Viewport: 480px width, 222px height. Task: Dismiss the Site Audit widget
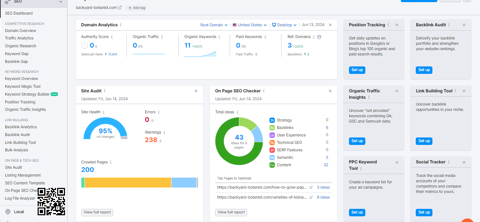(x=196, y=91)
